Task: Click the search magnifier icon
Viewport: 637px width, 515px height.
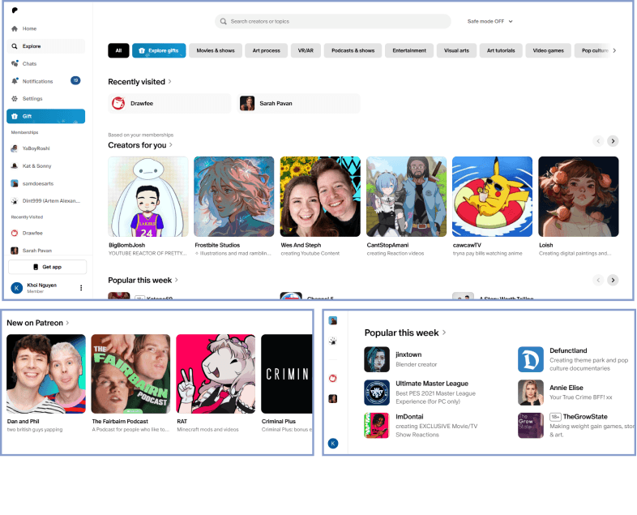Action: coord(223,22)
